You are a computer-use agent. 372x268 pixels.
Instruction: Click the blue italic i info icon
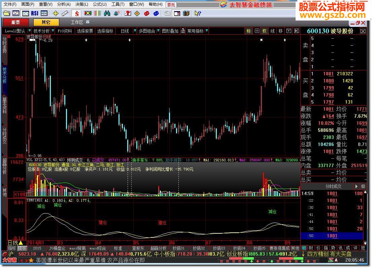(x=156, y=13)
